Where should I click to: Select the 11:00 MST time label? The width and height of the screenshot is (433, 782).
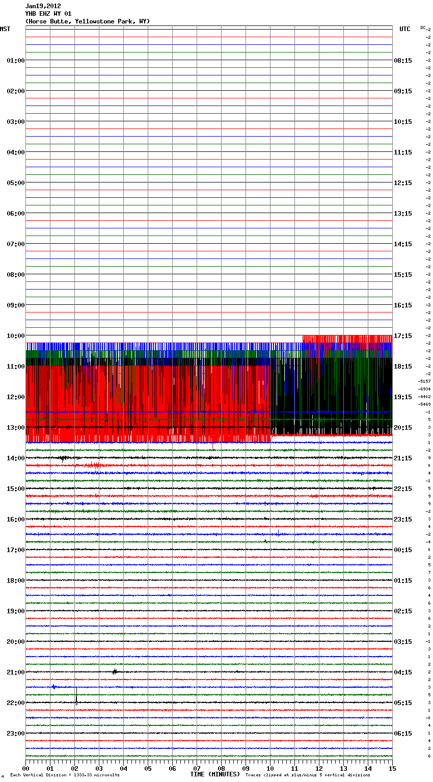pos(15,367)
